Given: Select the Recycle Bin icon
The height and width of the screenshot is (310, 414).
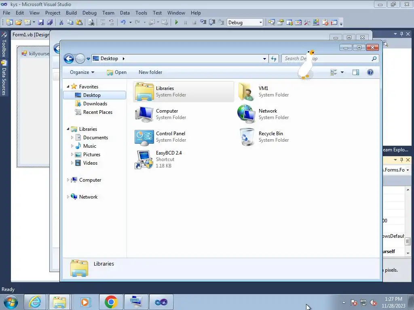Looking at the screenshot, I should click(x=247, y=137).
